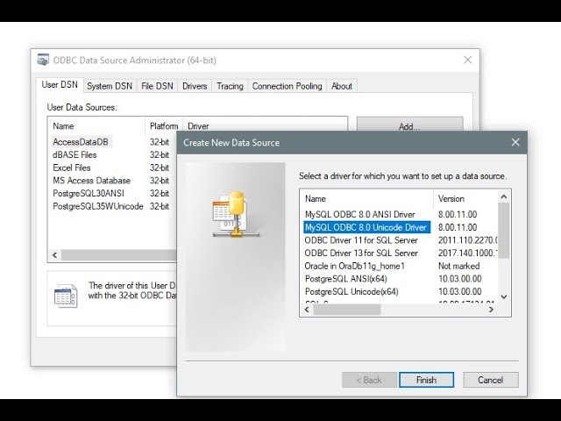Click driver list scroll left arrow

pyautogui.click(x=307, y=310)
